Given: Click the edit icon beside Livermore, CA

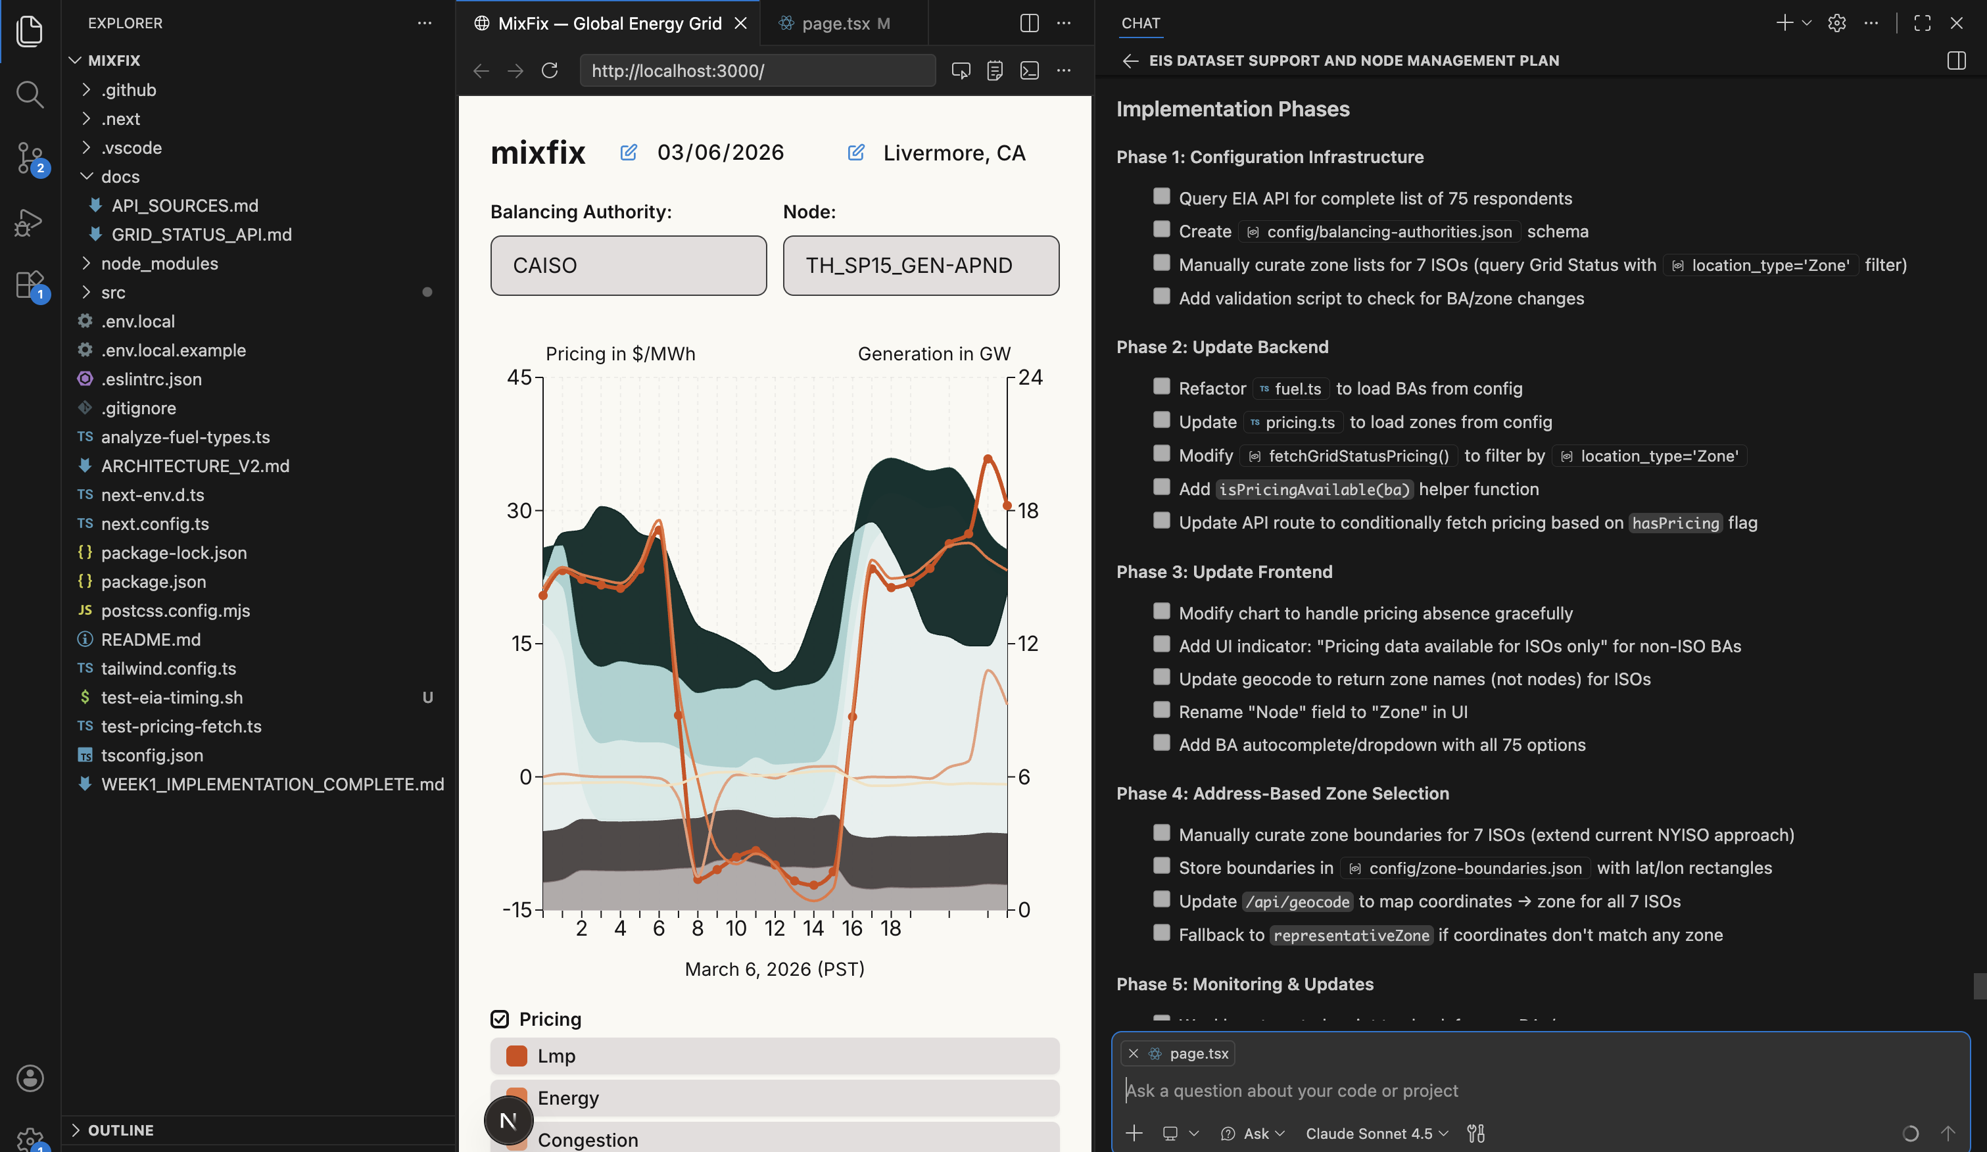Looking at the screenshot, I should click(855, 153).
